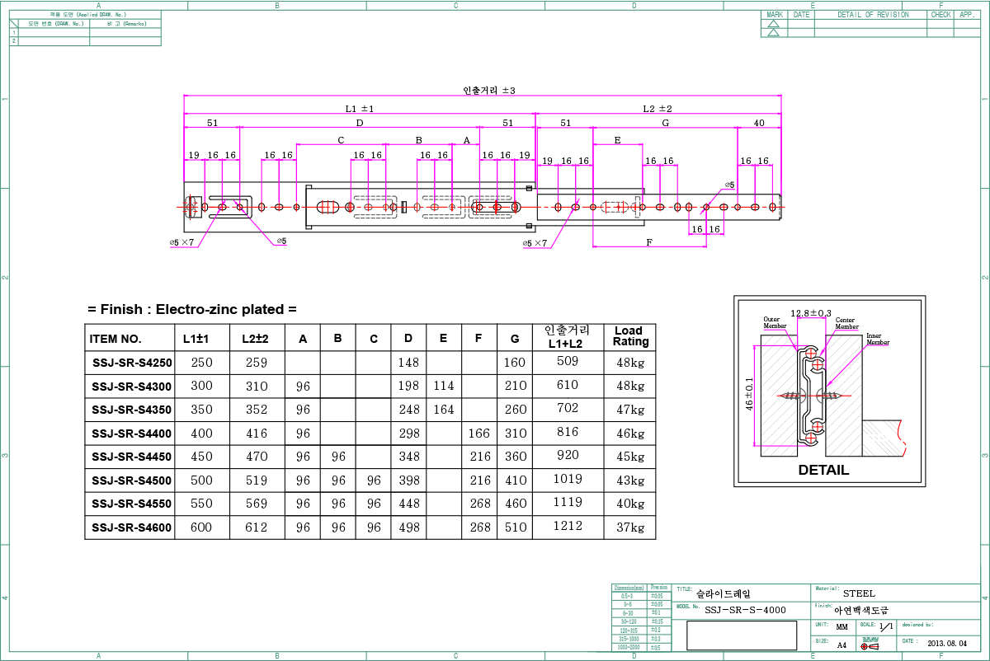The height and width of the screenshot is (661, 990).
Task: Click the total length value 1019
Action: pyautogui.click(x=568, y=479)
